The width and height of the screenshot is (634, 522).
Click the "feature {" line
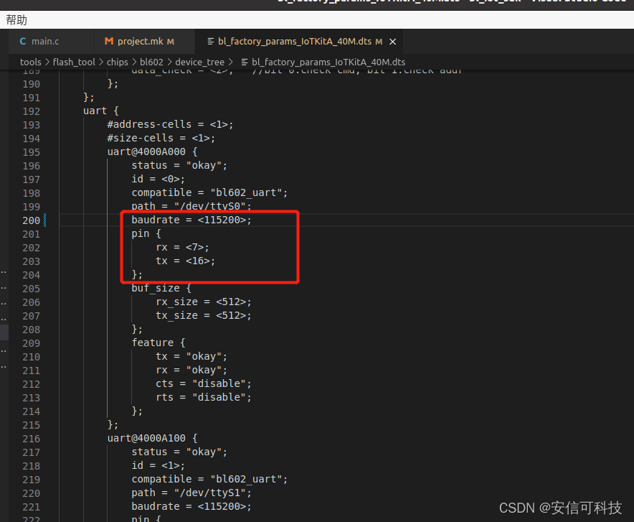coord(158,342)
